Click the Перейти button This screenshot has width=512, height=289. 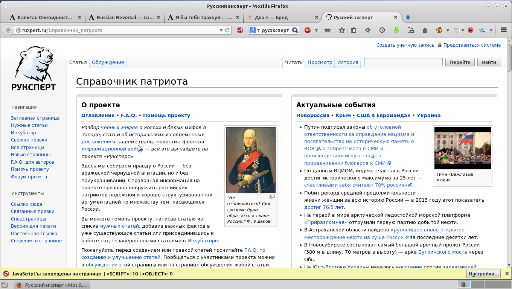460,62
